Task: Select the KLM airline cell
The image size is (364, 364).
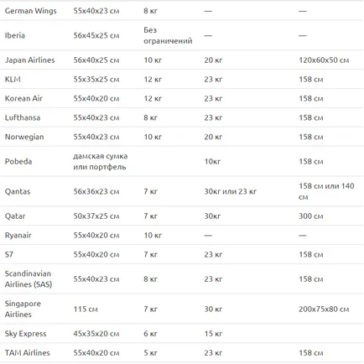Action: click(13, 80)
